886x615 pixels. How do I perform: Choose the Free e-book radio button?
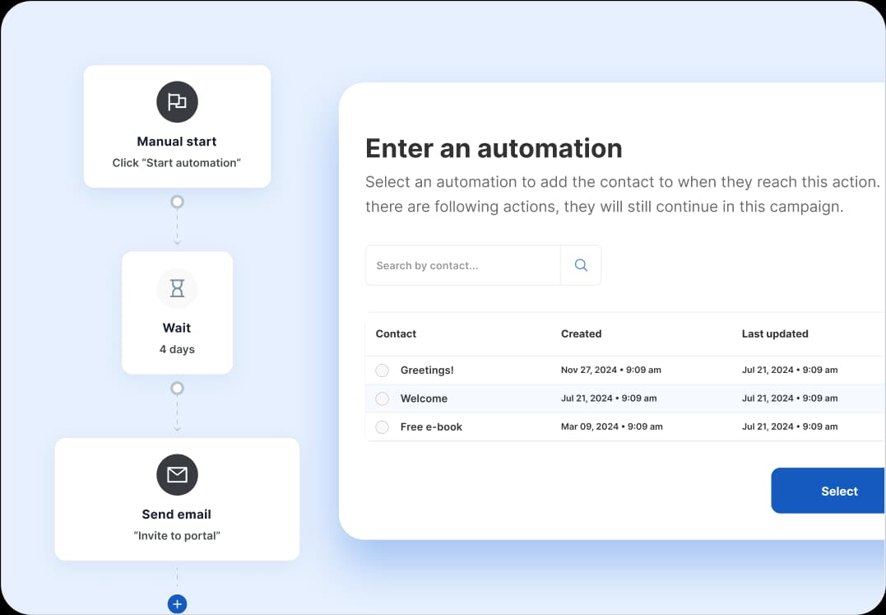(382, 427)
